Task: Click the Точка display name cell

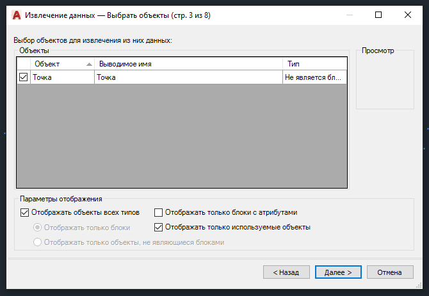Action: pos(188,77)
